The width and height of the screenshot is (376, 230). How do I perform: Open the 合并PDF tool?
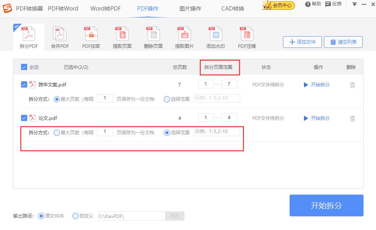pyautogui.click(x=59, y=36)
